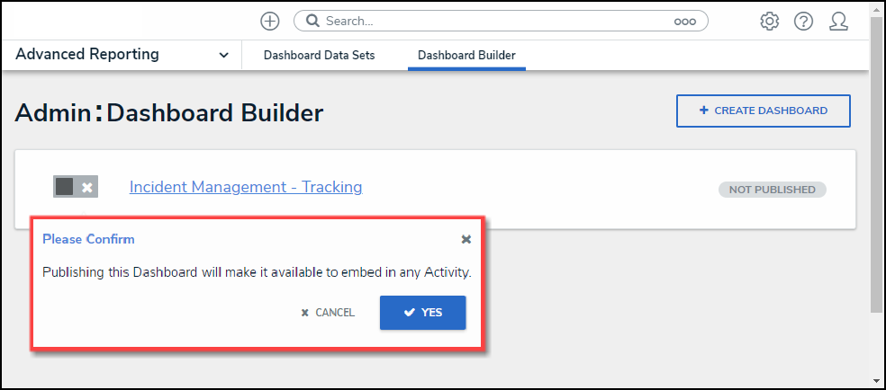Image resolution: width=886 pixels, height=390 pixels.
Task: Switch to the Dashboard Data Sets tab
Action: click(x=319, y=56)
